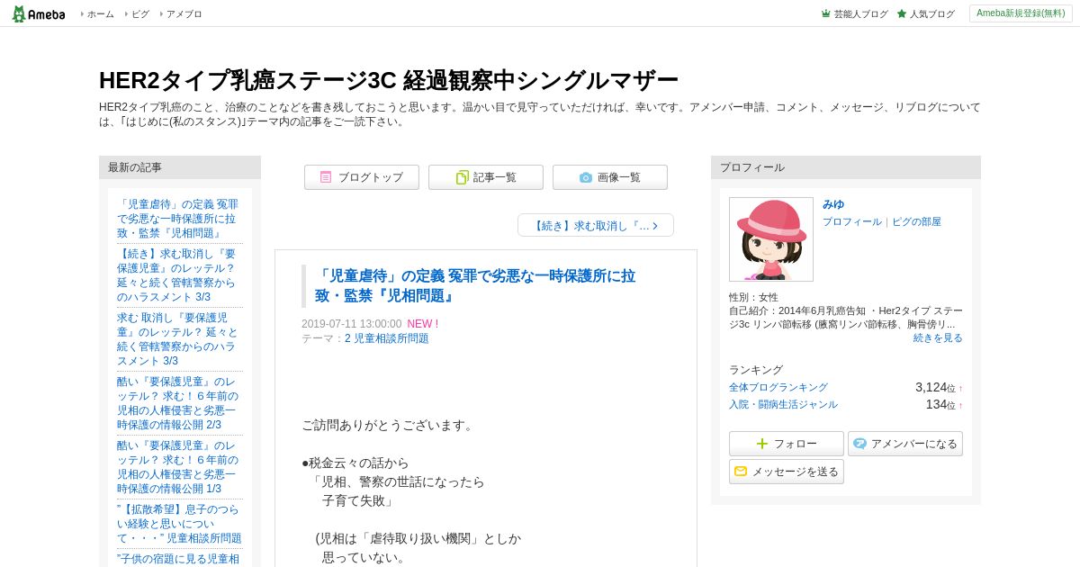Open 記事一覧 article list

click(486, 177)
